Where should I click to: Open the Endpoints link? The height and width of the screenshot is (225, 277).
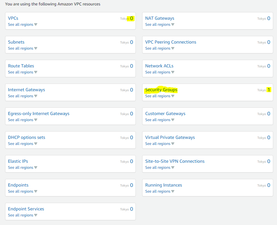tap(18, 185)
